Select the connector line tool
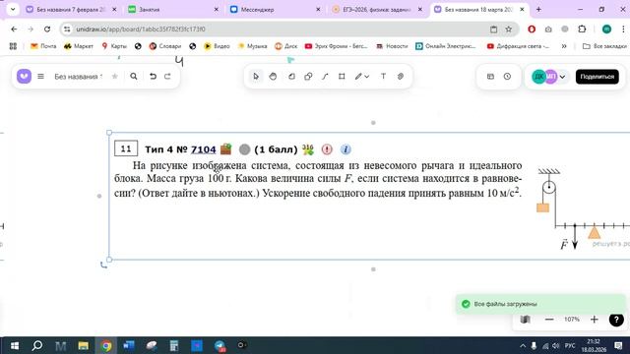 point(325,77)
